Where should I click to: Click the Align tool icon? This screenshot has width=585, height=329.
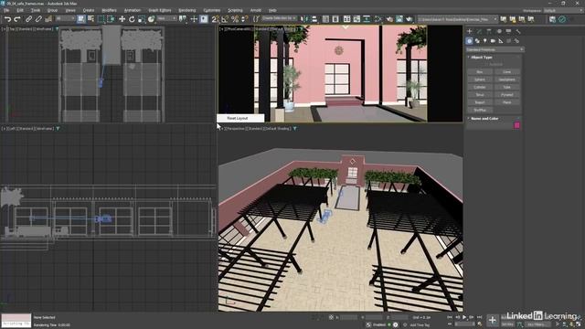[x=314, y=19]
